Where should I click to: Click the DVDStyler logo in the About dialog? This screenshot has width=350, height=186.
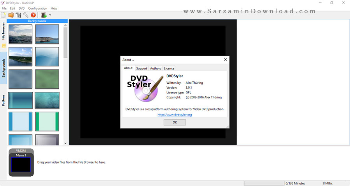[145, 88]
